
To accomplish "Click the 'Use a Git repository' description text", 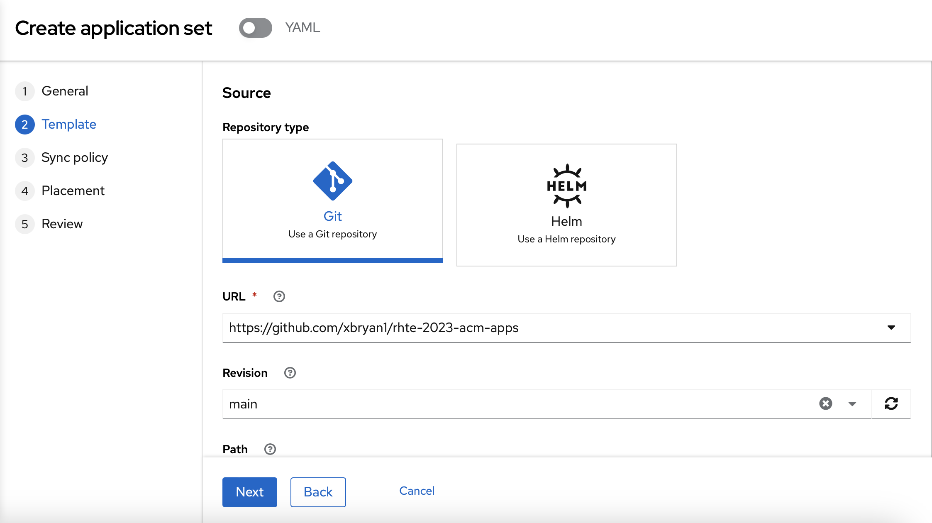I will [x=332, y=234].
